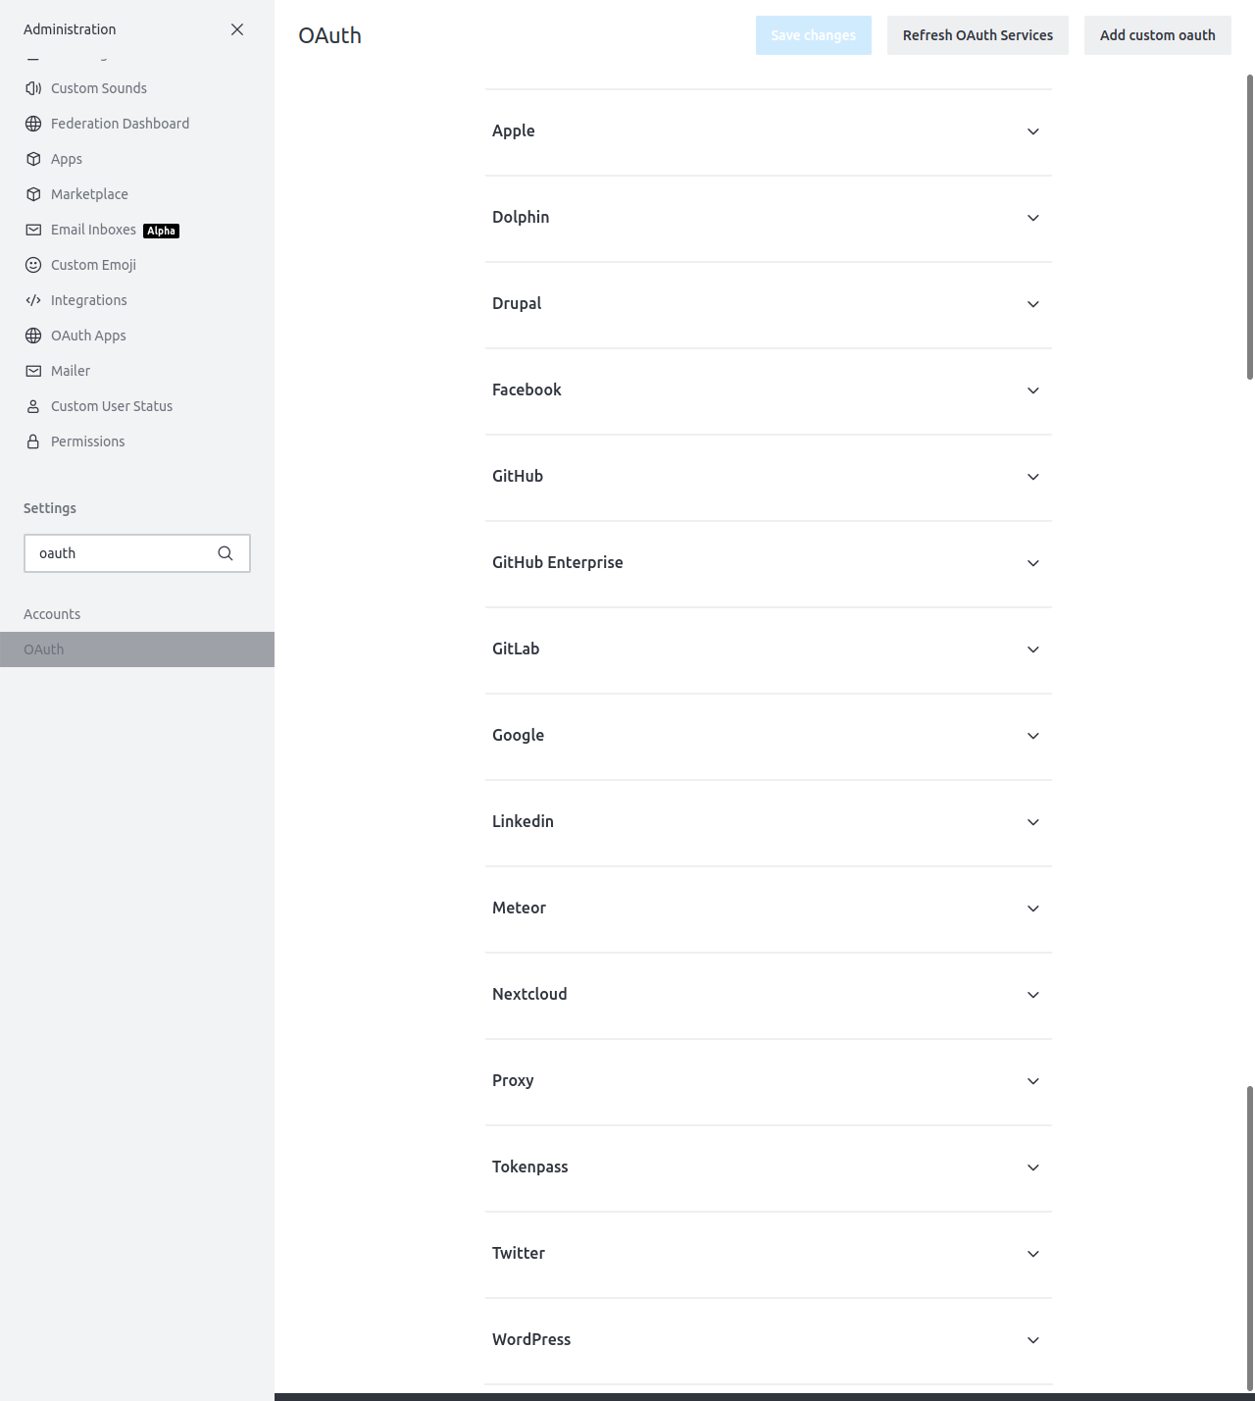Open the Permissions section
The image size is (1255, 1401).
coord(87,441)
